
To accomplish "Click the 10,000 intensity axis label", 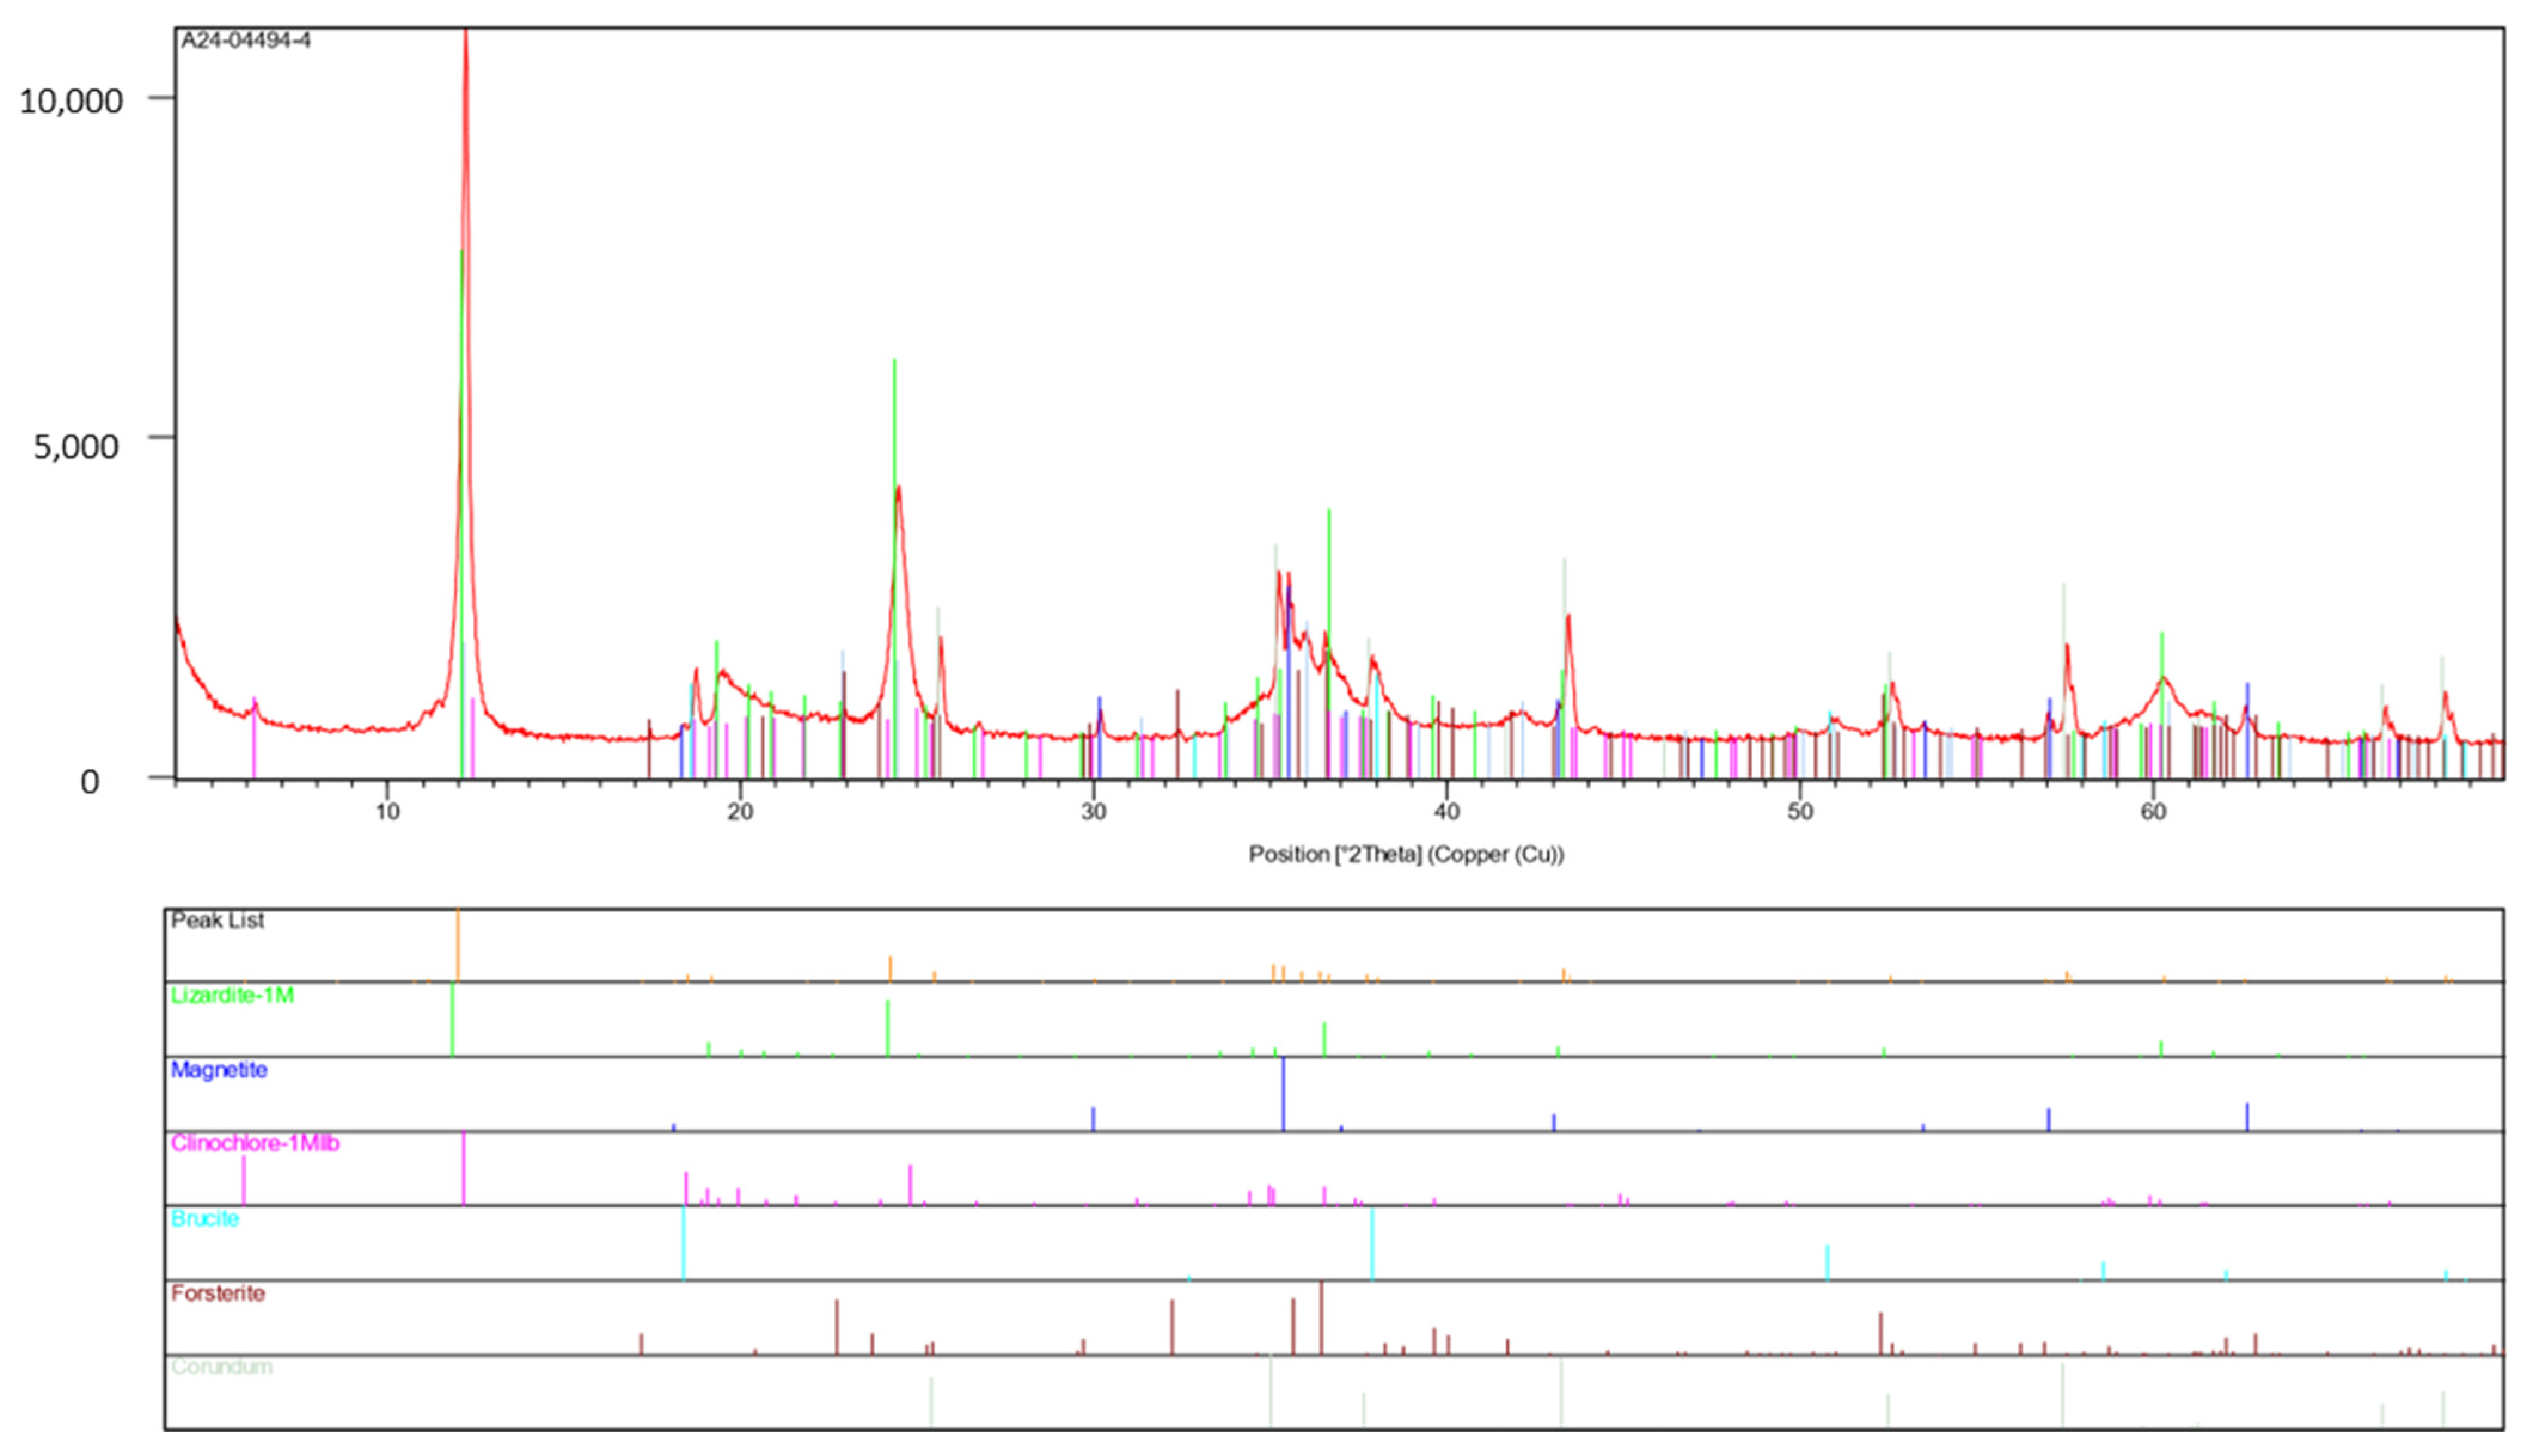I will 70,101.
